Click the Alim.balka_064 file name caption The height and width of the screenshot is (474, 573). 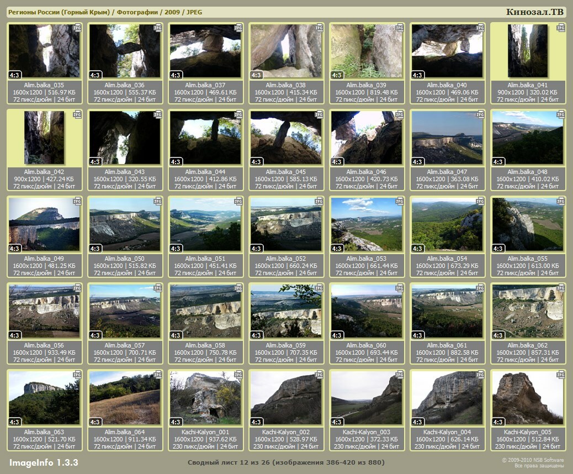[125, 432]
